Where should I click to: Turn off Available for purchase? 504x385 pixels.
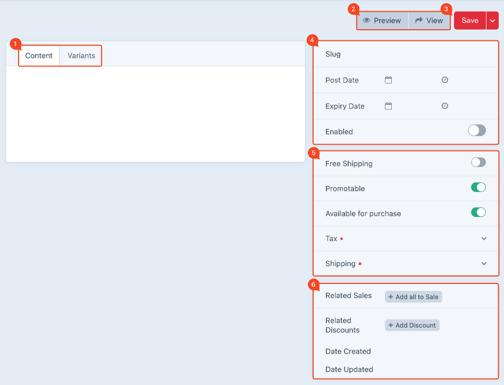(478, 213)
